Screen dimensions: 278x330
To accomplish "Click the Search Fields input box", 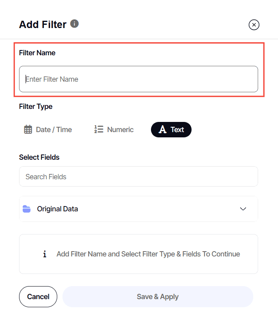I will tap(138, 176).
